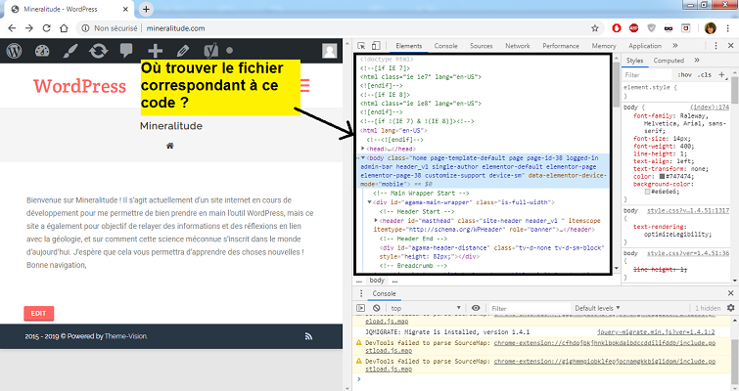
Task: Show more DevTools tabs chevron
Action: point(675,46)
